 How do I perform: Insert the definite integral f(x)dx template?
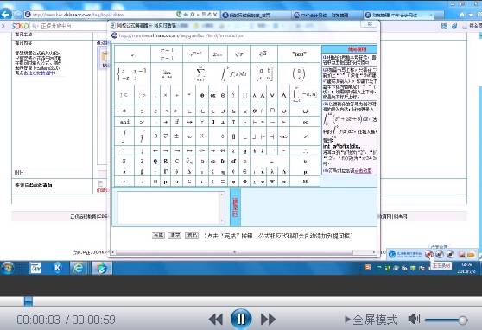coord(233,73)
